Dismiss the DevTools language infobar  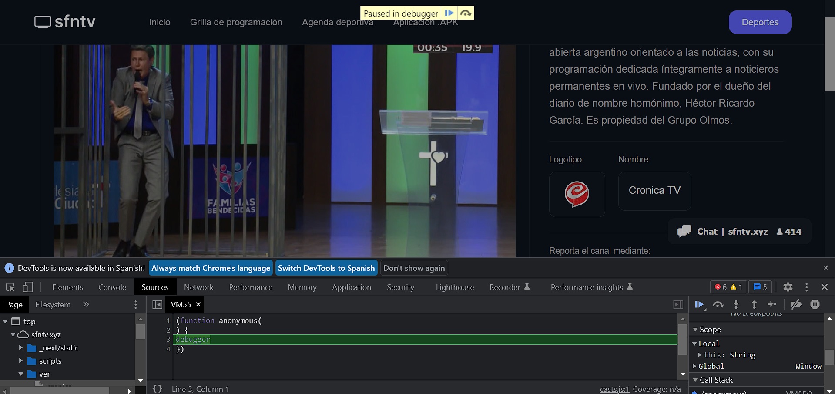825,268
